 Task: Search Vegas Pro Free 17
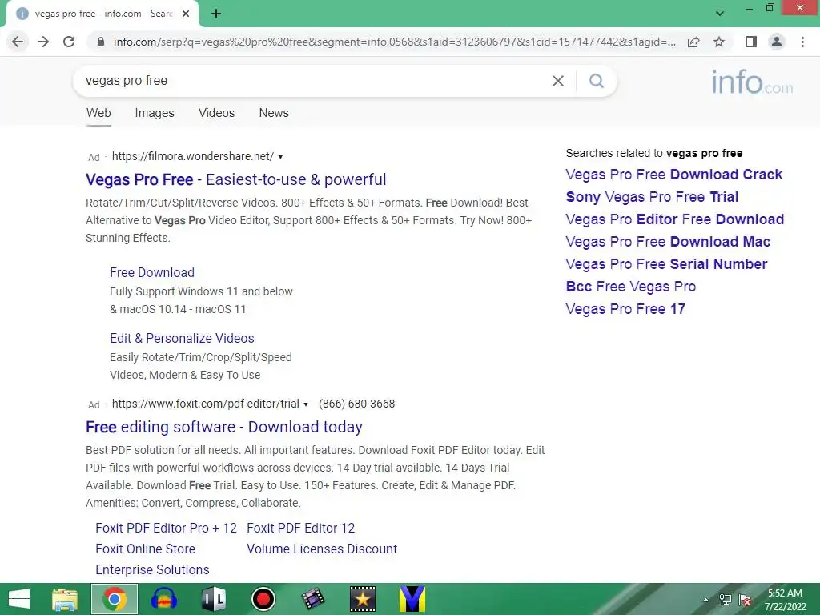tap(625, 310)
